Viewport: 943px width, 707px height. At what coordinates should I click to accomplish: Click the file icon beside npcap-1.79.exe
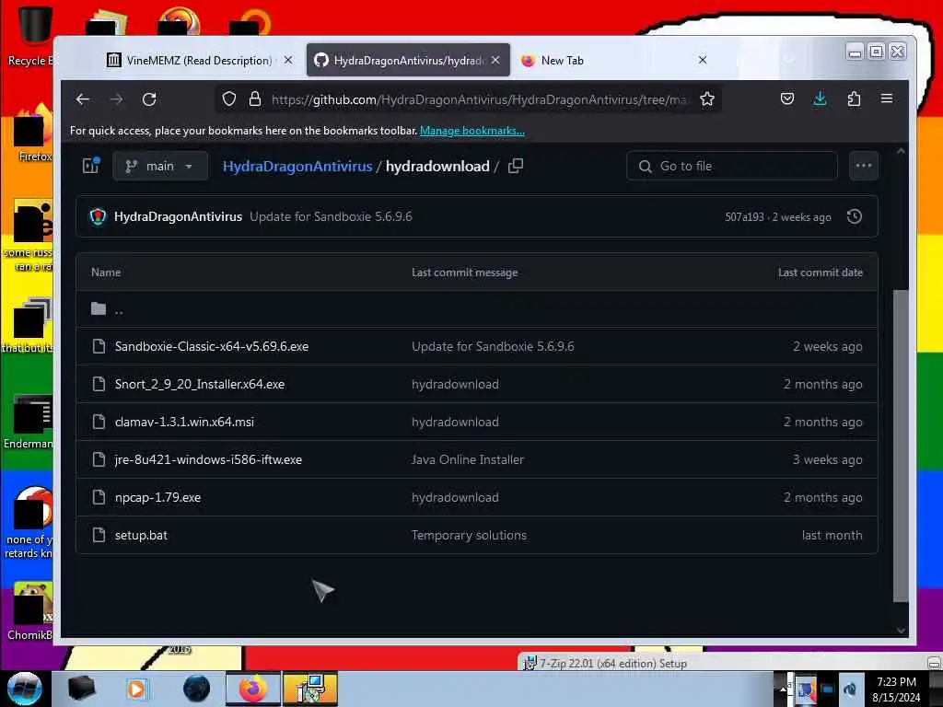coord(99,497)
